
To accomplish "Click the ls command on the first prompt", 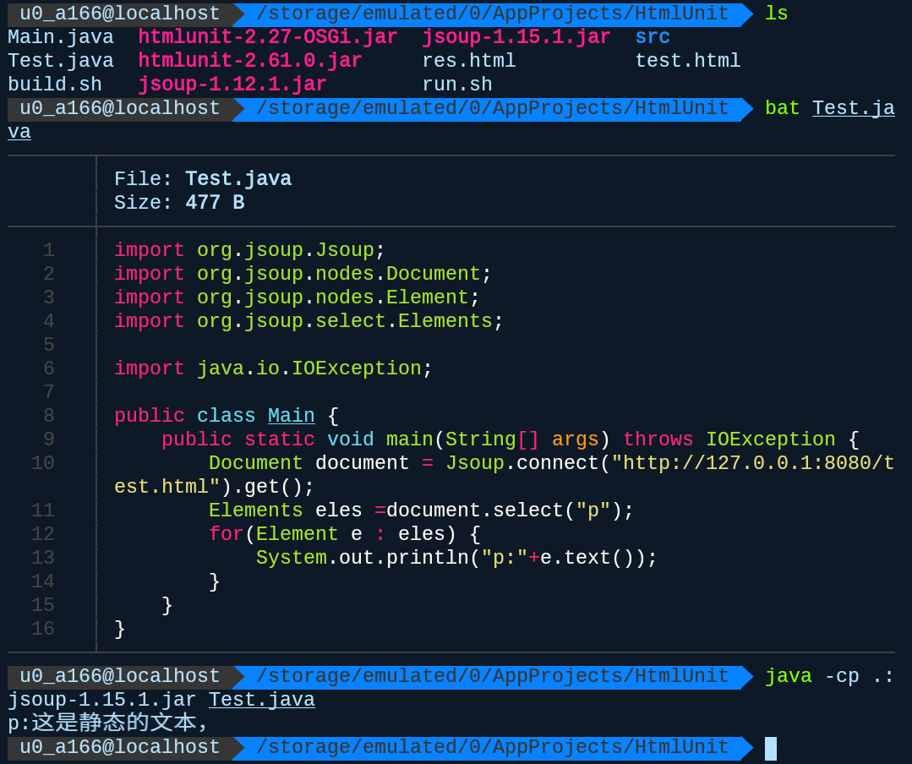I will pyautogui.click(x=776, y=14).
